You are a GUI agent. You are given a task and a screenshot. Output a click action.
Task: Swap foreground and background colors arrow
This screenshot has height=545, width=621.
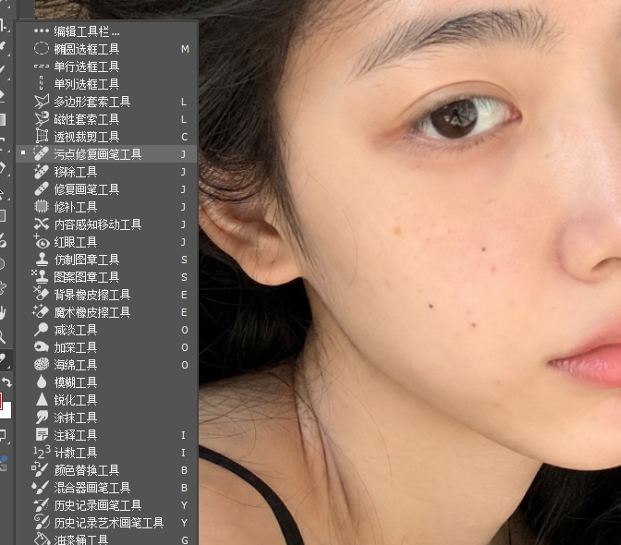click(6, 382)
